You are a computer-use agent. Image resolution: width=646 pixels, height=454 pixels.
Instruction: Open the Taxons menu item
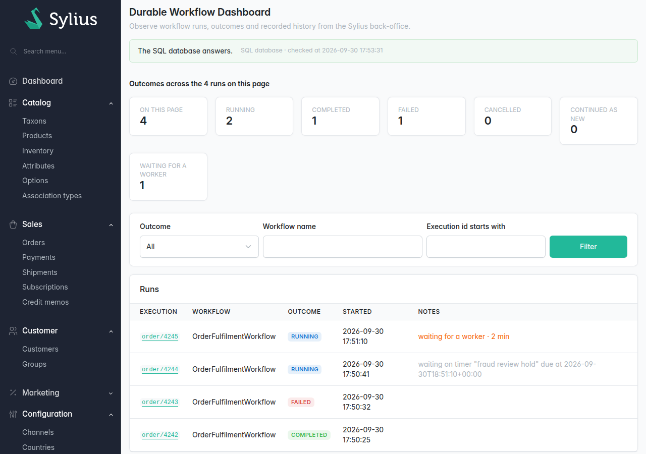[x=34, y=121]
